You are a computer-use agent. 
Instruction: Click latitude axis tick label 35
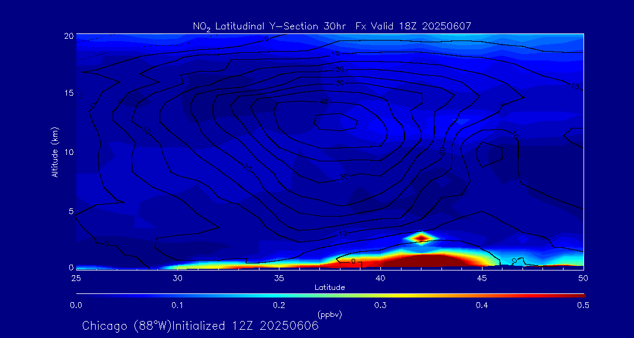click(279, 278)
